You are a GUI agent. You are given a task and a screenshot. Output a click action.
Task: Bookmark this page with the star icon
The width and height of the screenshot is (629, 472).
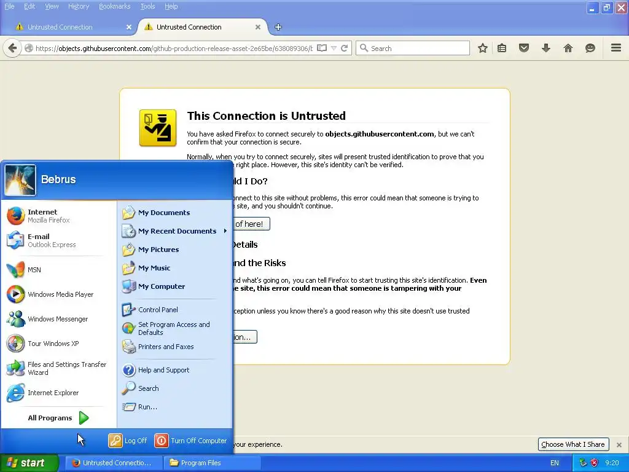pos(483,48)
